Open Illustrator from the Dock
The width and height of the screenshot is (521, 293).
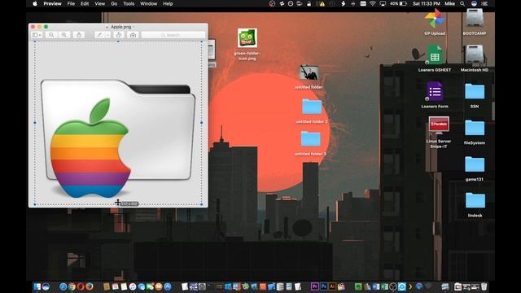332,286
